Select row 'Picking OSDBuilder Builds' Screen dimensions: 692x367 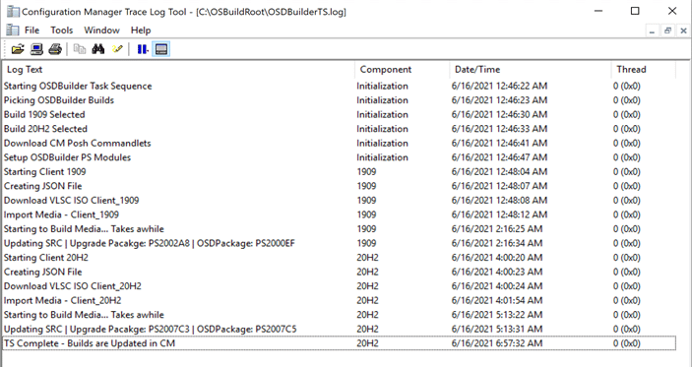tap(339, 100)
